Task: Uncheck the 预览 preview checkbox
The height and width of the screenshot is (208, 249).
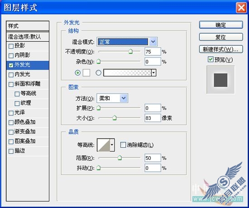Action: click(211, 59)
